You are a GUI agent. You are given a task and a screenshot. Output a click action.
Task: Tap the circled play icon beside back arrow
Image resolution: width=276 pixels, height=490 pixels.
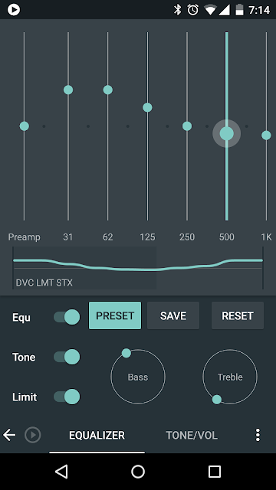pyautogui.click(x=32, y=435)
